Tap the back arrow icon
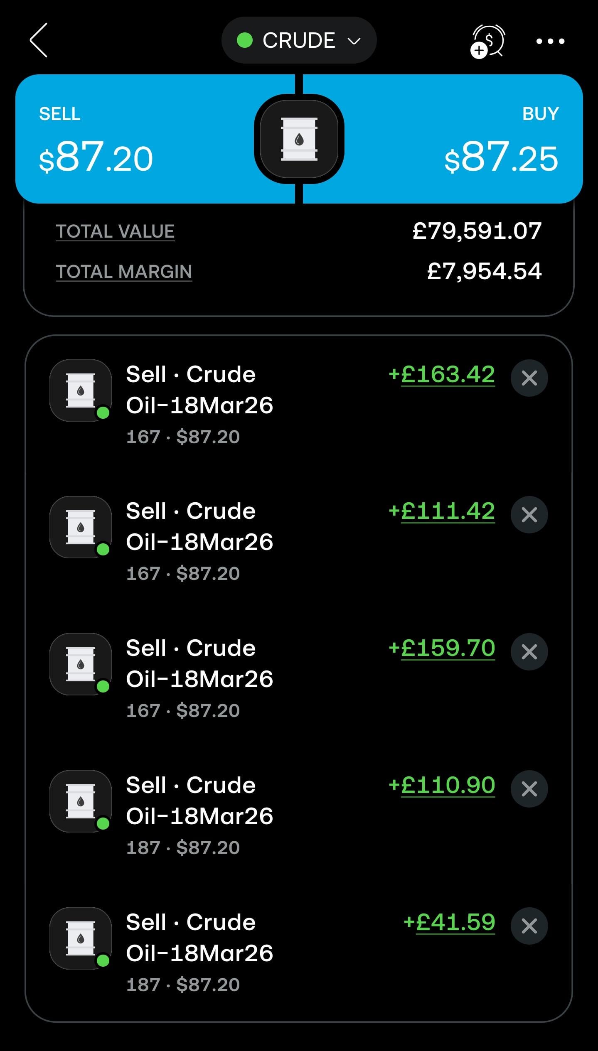 [x=39, y=40]
